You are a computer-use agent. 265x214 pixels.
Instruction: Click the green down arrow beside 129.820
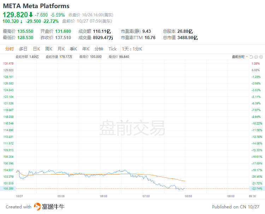coord(31,15)
